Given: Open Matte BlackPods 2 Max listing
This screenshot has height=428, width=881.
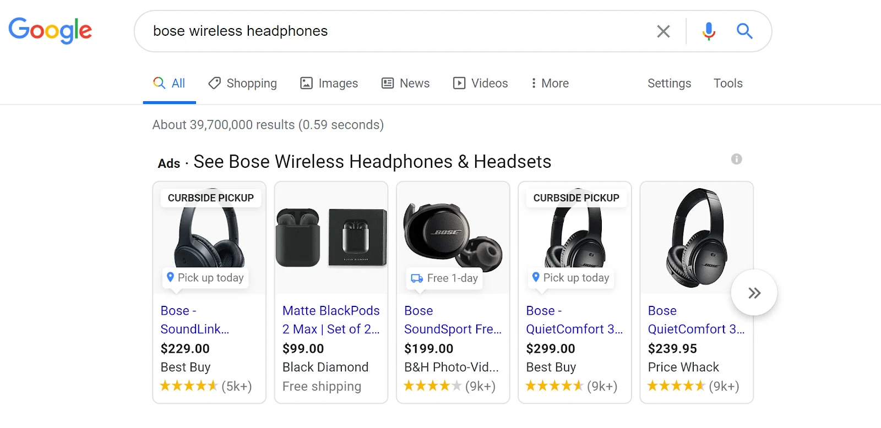Looking at the screenshot, I should pyautogui.click(x=331, y=320).
